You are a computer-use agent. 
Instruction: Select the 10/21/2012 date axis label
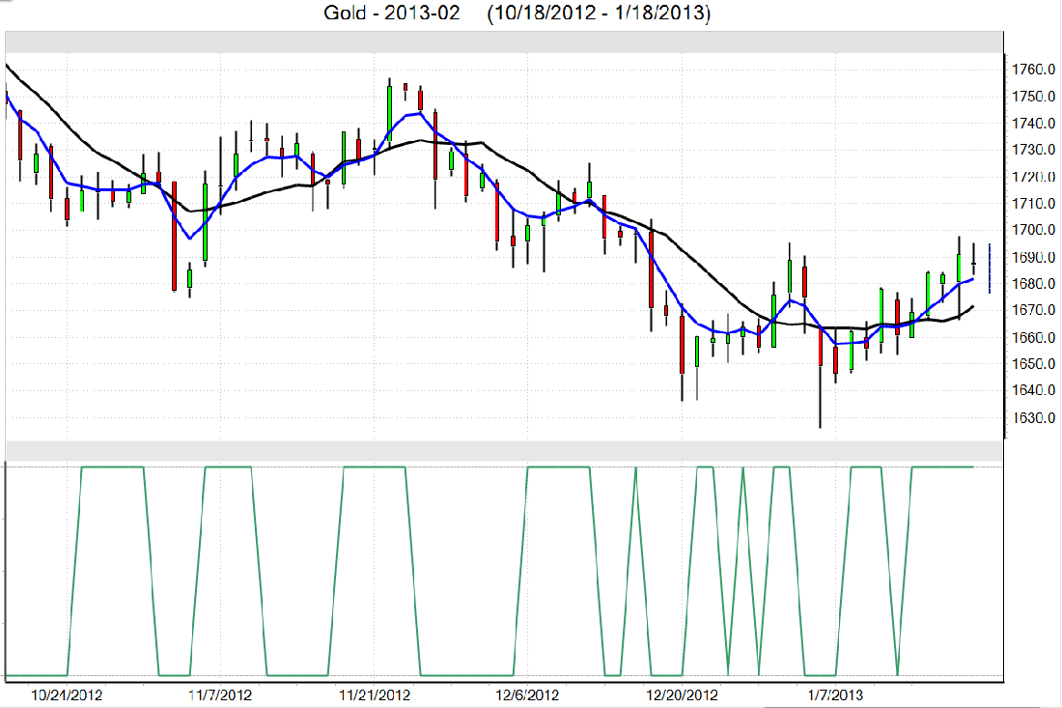(67, 694)
